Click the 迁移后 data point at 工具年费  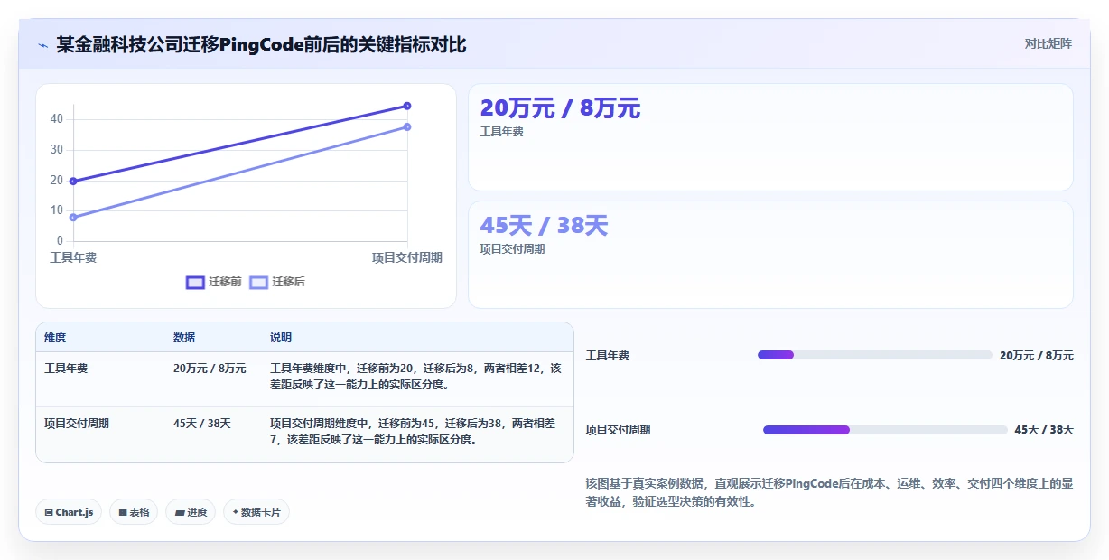click(73, 217)
